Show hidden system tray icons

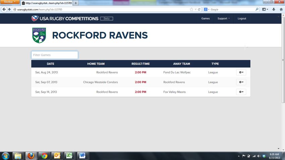coord(239,156)
